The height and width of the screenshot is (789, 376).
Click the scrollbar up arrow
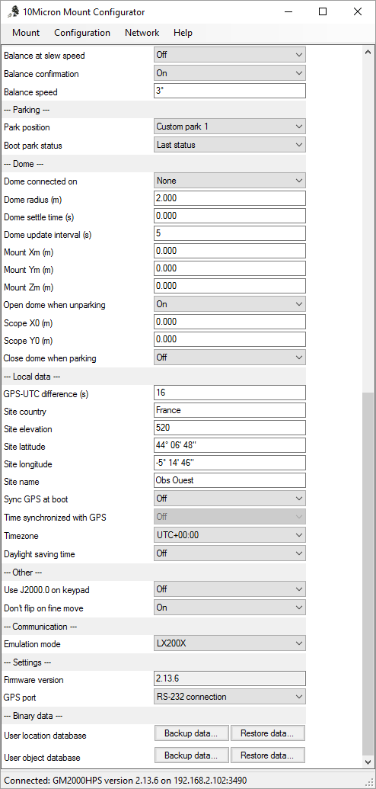[368, 53]
